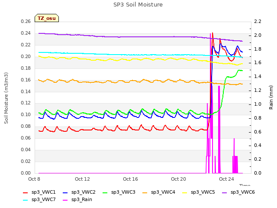Click the sp3_VWC7 legend entry
The height and width of the screenshot is (208, 277).
pos(39,200)
